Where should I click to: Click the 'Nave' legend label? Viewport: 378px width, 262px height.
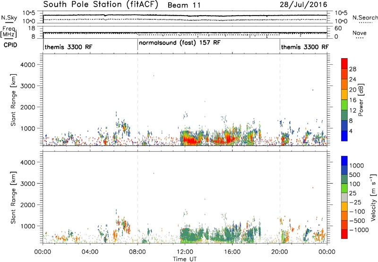(360, 33)
